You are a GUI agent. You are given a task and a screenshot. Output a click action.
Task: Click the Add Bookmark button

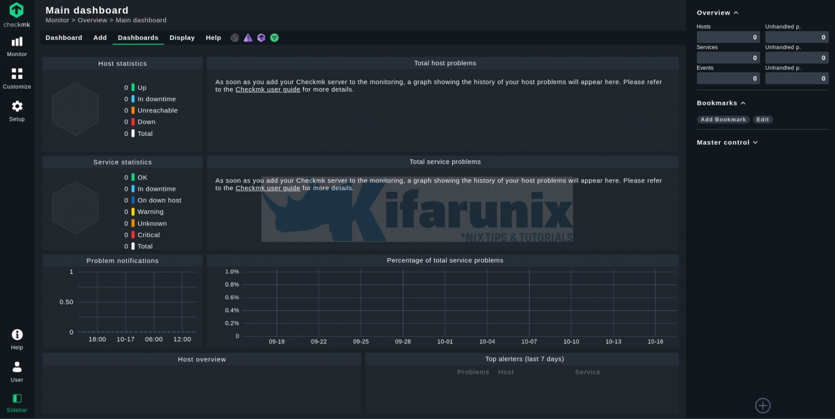(x=723, y=119)
